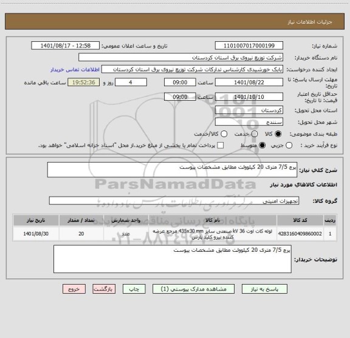Click the شرح کلی نیاز description box
Viewport: 350px width, 338px height.
click(173, 170)
